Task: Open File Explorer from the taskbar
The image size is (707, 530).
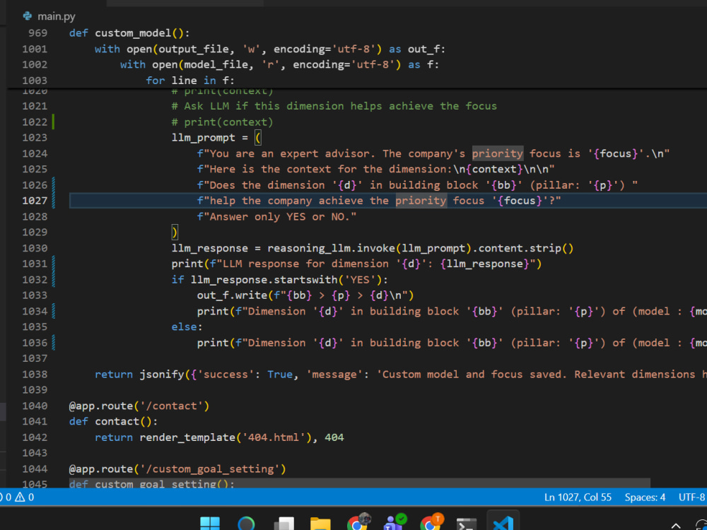Action: 320,524
